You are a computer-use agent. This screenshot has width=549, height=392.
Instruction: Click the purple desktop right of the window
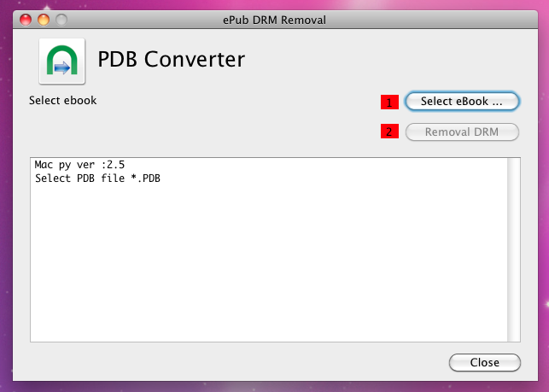pyautogui.click(x=543, y=214)
